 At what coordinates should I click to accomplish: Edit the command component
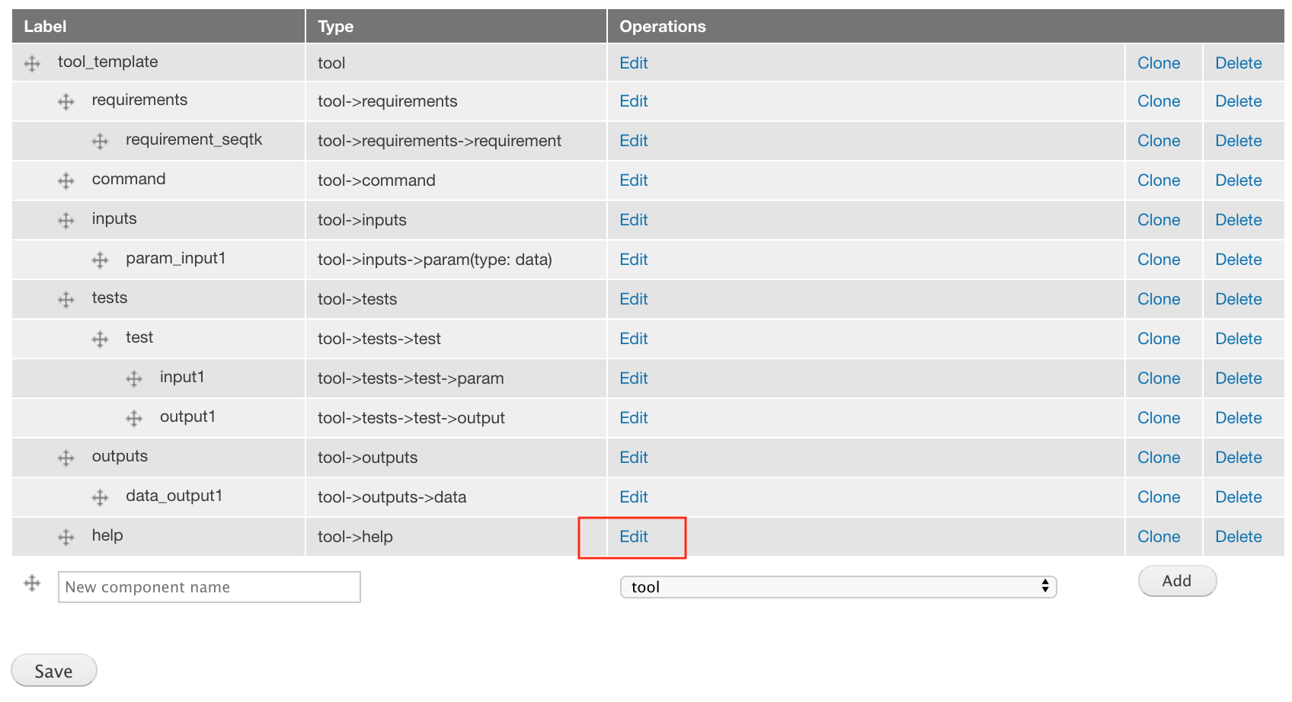(x=634, y=180)
